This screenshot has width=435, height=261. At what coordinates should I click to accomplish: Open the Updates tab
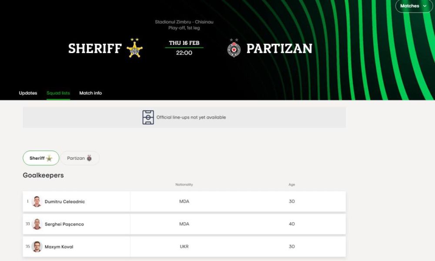[x=28, y=93]
